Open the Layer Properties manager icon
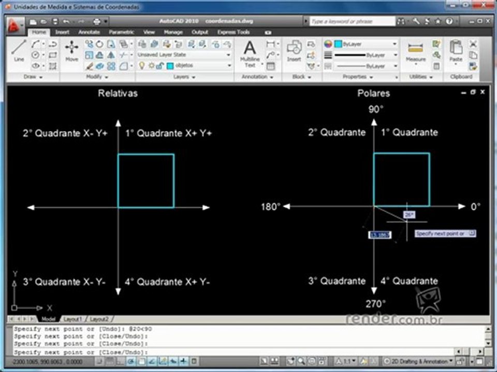 coord(142,44)
